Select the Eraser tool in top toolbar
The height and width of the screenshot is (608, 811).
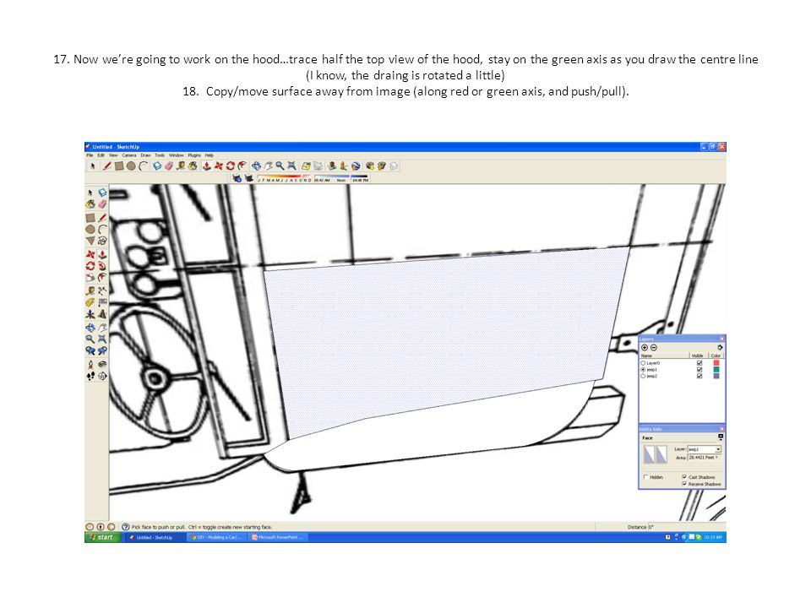click(x=169, y=166)
